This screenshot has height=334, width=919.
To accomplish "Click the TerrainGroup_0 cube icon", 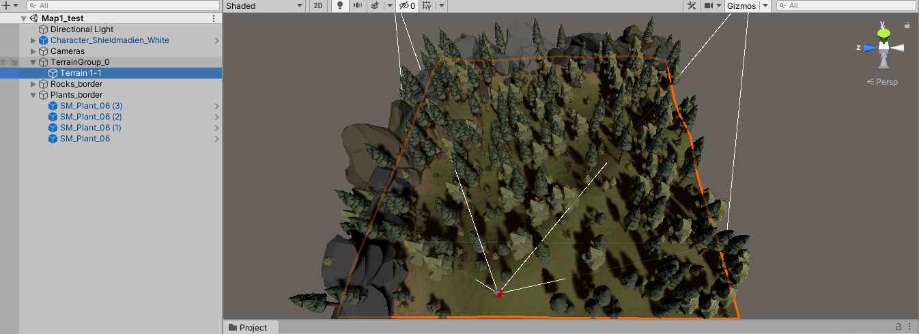I will coord(43,62).
